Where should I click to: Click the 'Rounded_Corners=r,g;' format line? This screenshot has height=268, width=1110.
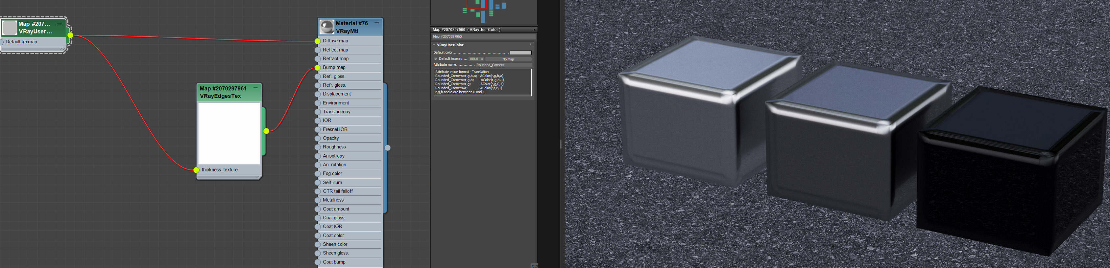point(453,84)
